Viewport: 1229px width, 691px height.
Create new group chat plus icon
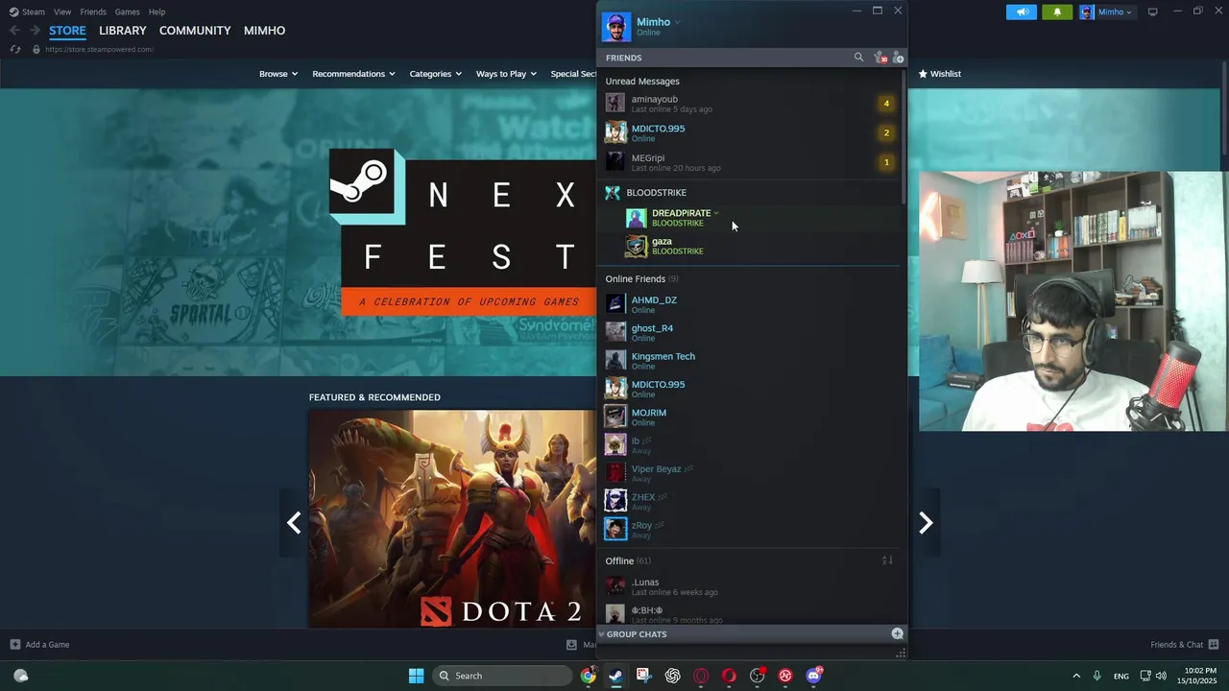[x=897, y=633]
